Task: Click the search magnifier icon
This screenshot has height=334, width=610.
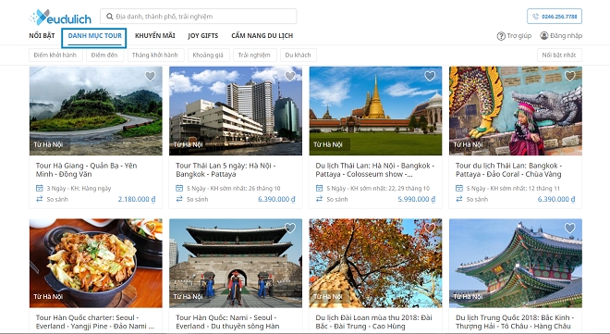Action: 110,17
